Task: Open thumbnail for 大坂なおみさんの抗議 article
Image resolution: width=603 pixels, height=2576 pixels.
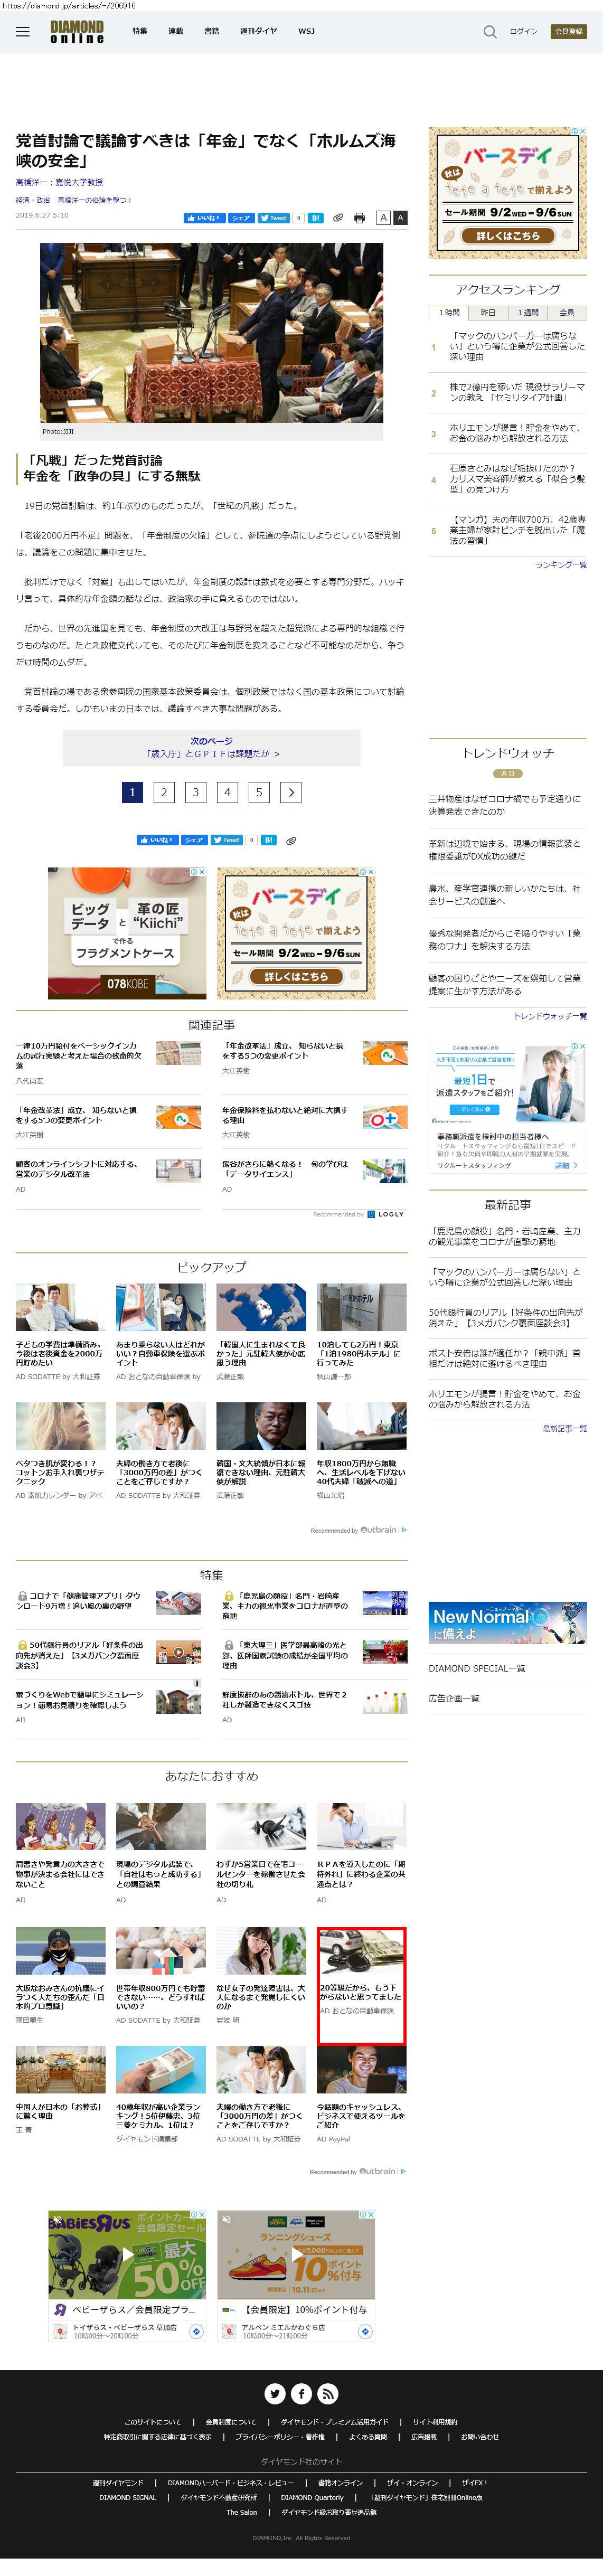Action: (x=60, y=1951)
